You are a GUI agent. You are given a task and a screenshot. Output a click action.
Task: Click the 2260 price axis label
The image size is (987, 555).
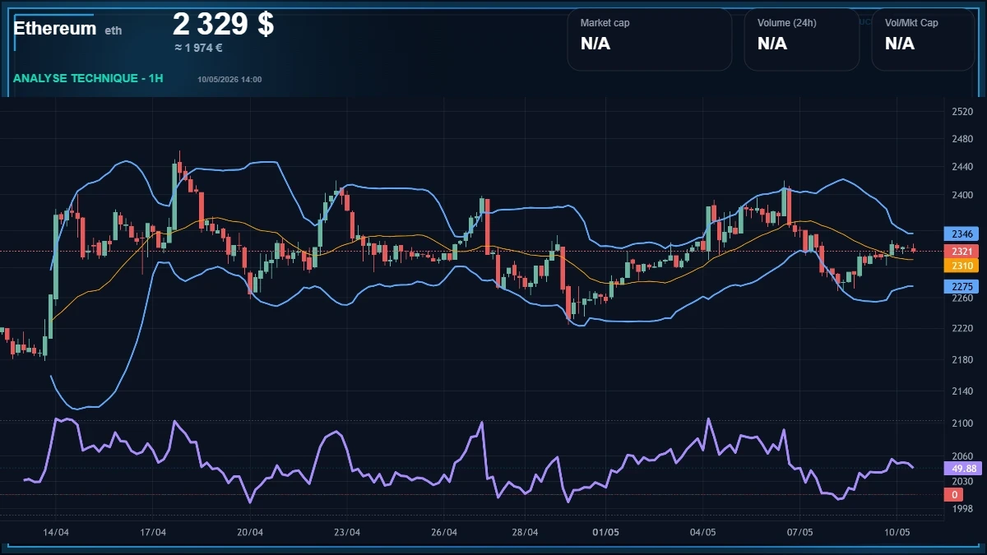click(x=962, y=298)
